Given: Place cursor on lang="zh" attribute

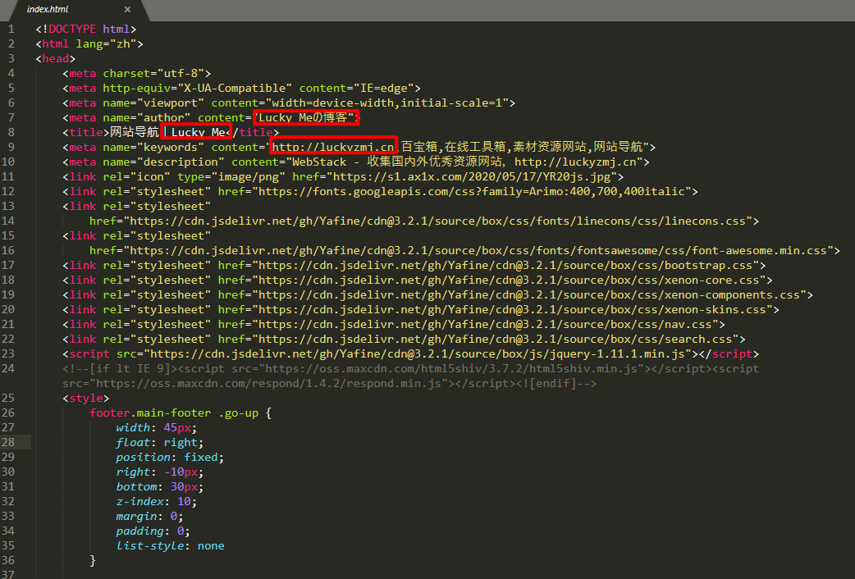Looking at the screenshot, I should (x=106, y=43).
